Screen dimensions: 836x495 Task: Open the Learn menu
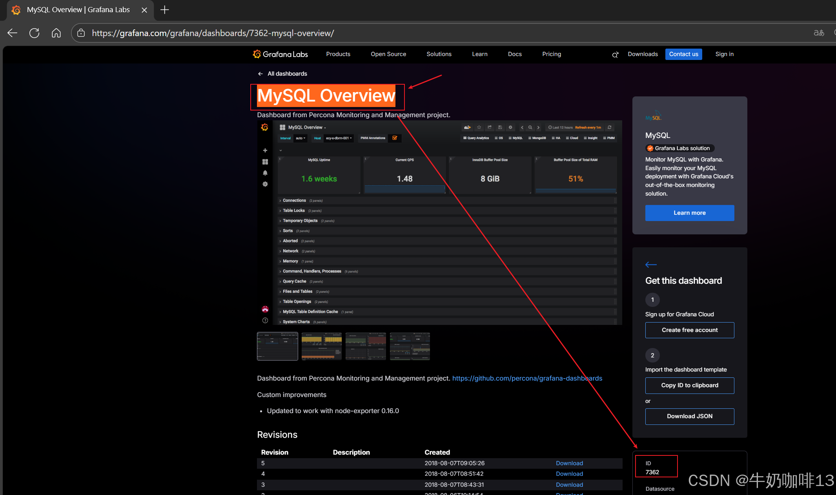[x=479, y=54]
